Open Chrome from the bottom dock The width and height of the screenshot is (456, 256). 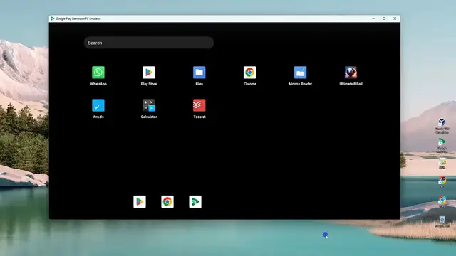[x=167, y=202]
